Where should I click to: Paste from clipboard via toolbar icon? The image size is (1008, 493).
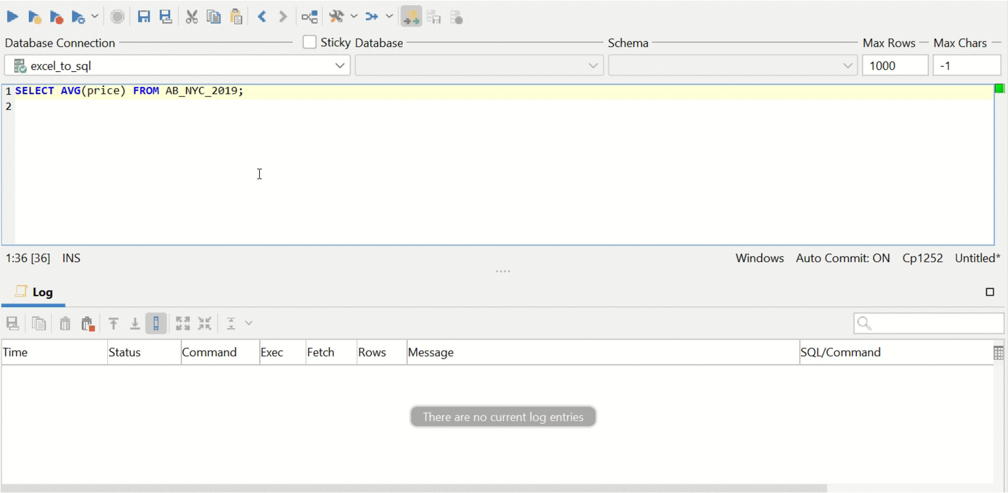click(236, 16)
